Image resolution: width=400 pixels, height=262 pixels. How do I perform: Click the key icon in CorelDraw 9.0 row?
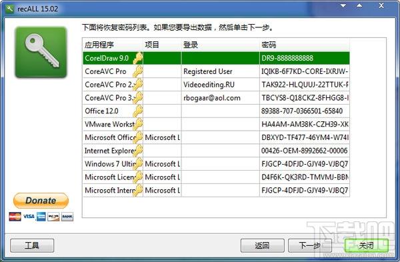pos(138,58)
